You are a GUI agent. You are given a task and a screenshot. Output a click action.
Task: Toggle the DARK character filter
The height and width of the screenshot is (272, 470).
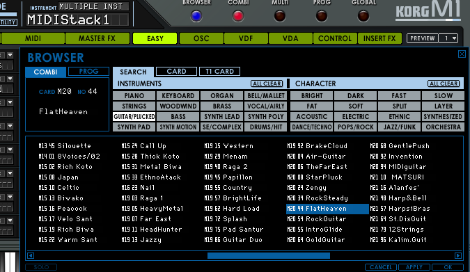pyautogui.click(x=356, y=96)
